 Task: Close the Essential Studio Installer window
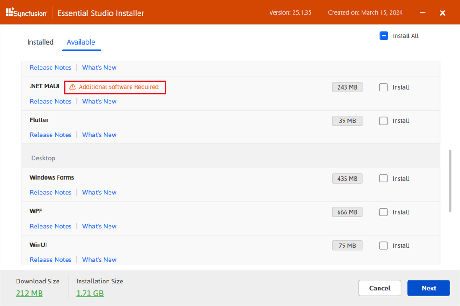point(443,13)
